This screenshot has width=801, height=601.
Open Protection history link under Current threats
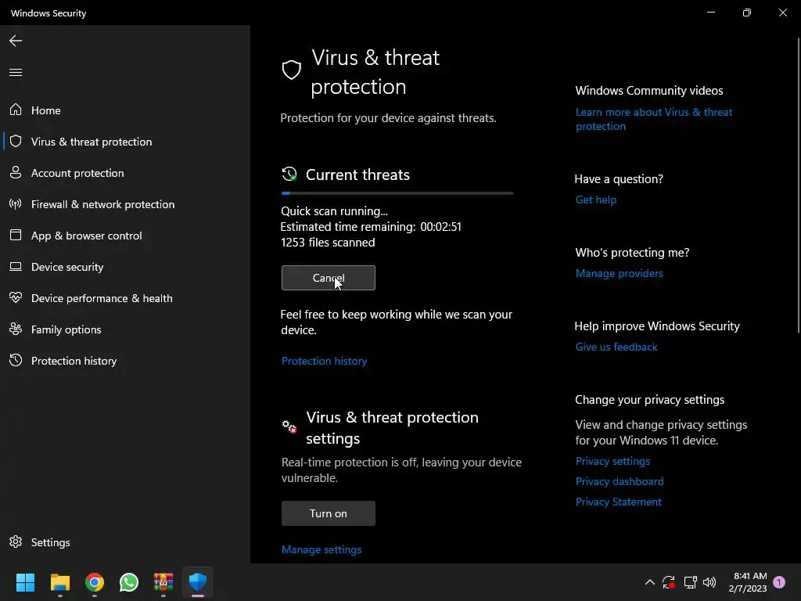click(x=324, y=361)
